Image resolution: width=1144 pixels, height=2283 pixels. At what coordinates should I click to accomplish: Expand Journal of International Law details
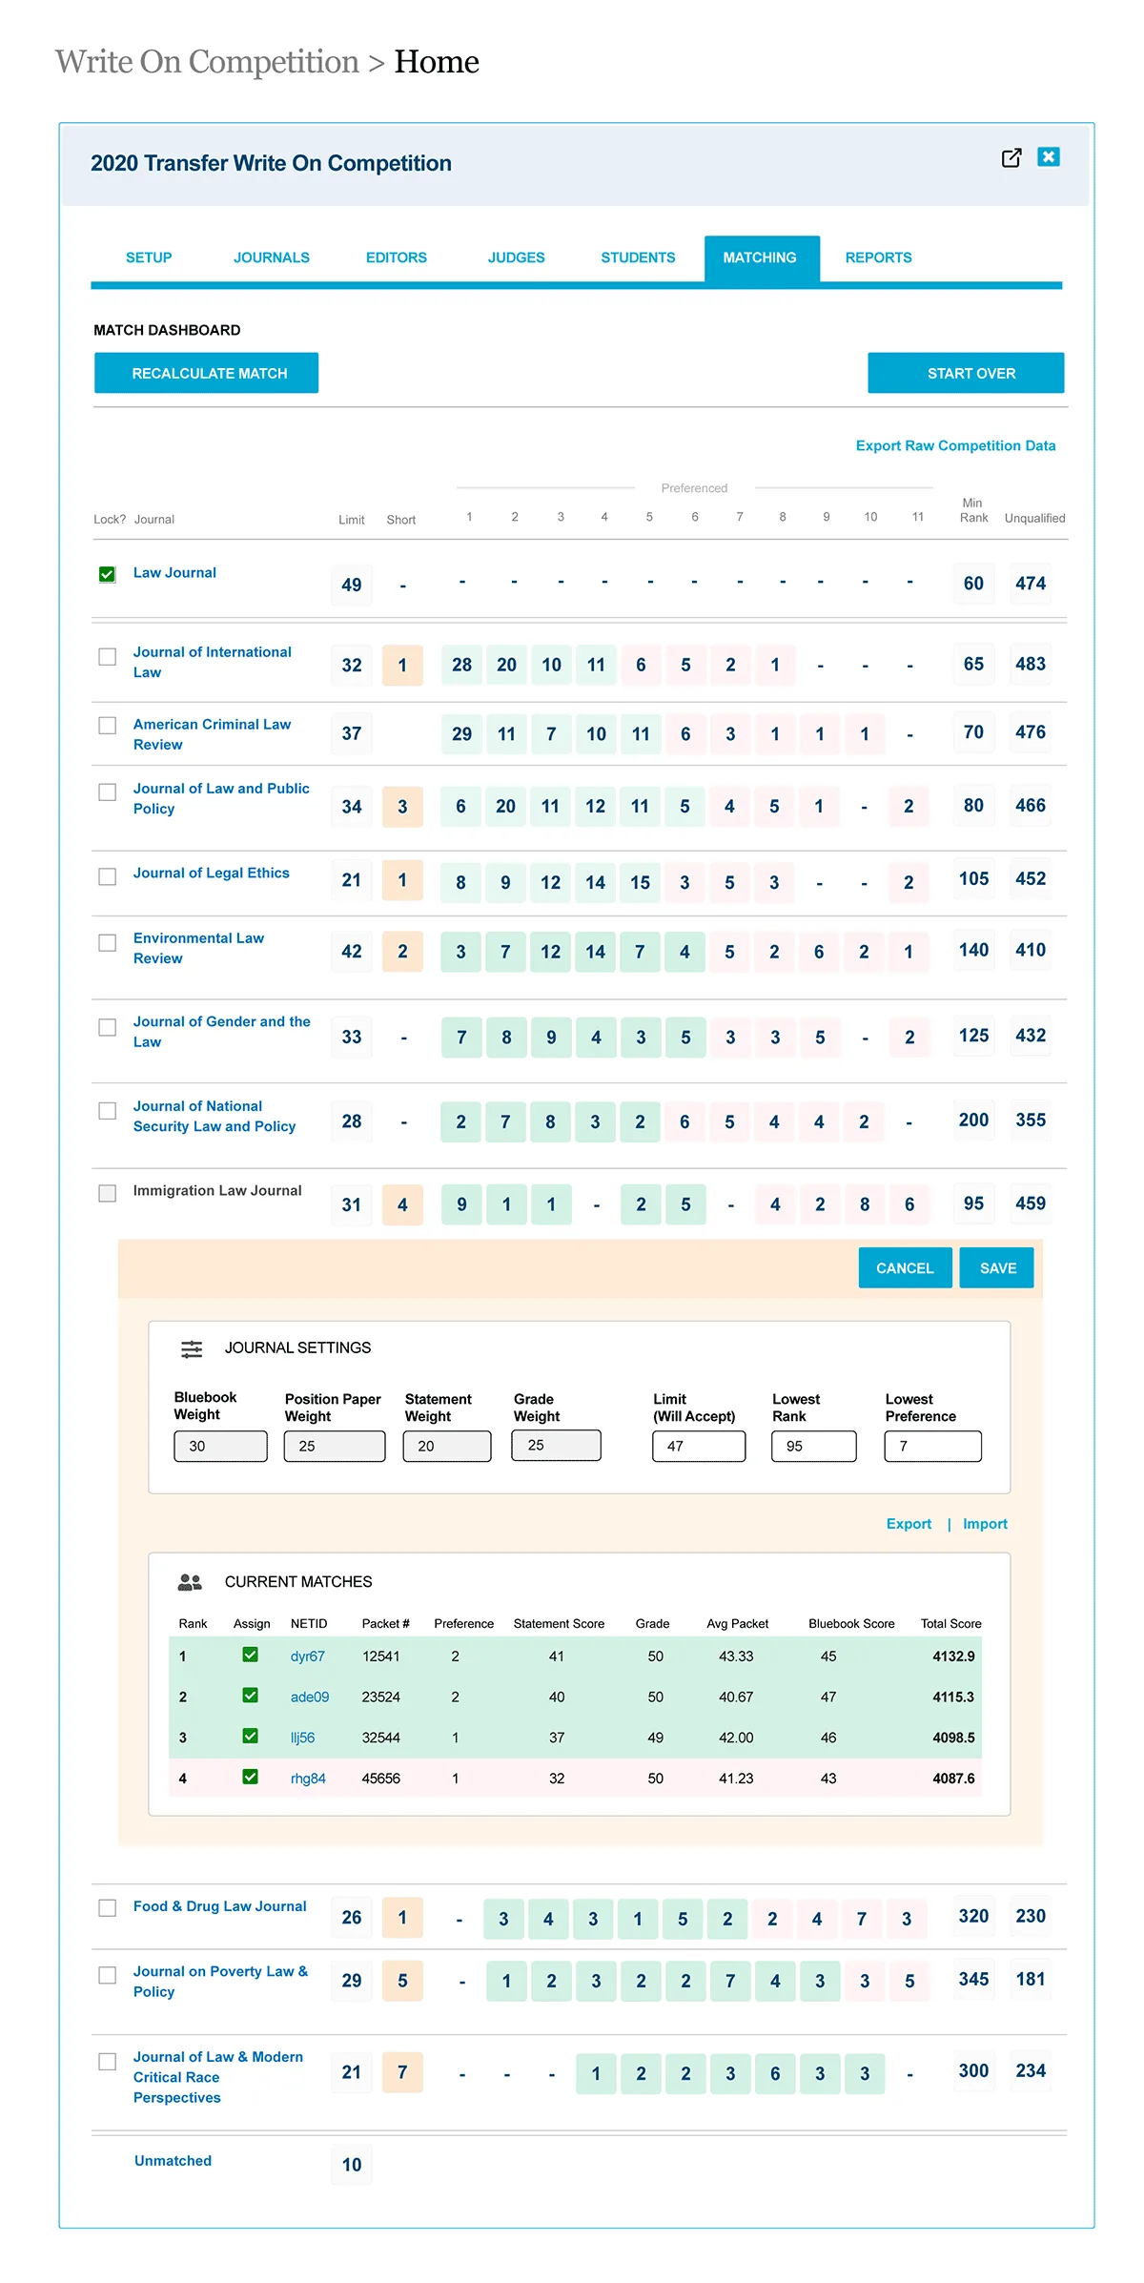tap(212, 662)
